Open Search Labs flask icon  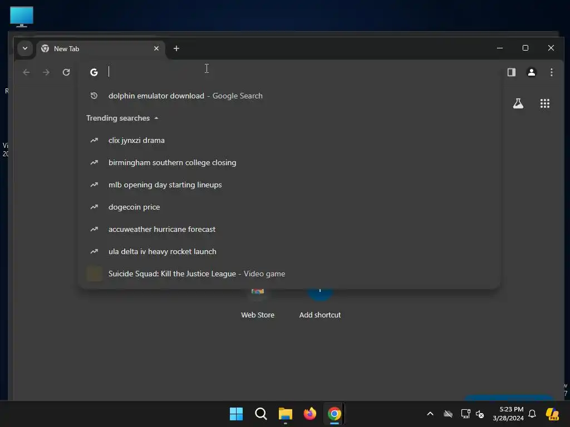click(518, 103)
